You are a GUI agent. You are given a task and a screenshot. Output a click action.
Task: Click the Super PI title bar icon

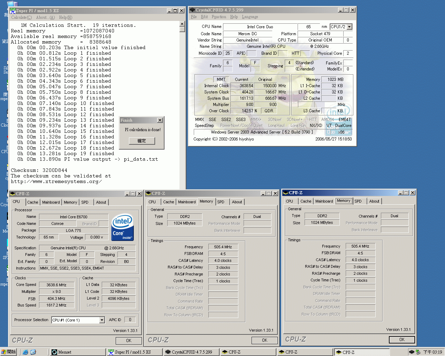click(x=13, y=10)
